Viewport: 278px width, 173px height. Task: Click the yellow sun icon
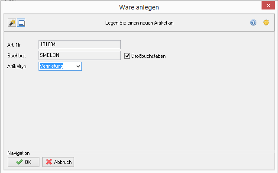coord(266,22)
